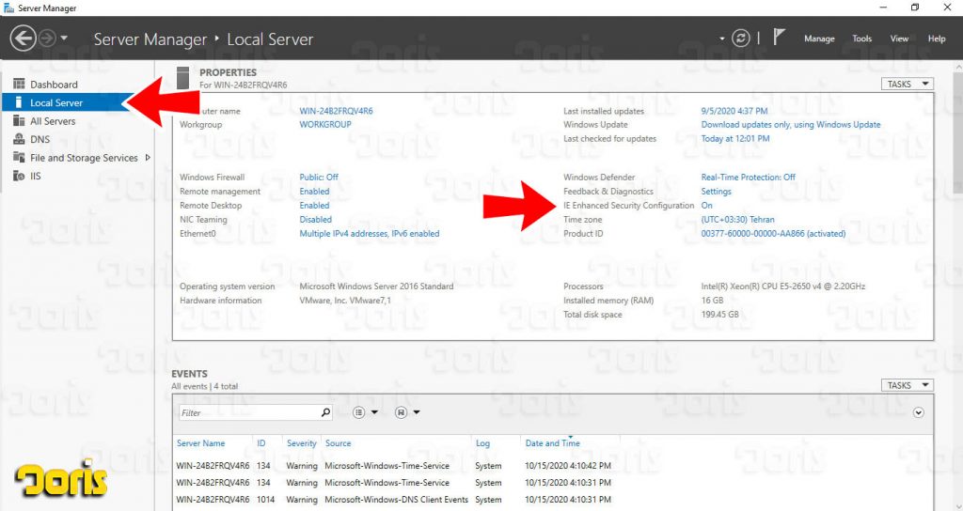Select the 4:10:42 PM Time-Service event row
The height and width of the screenshot is (511, 963).
coord(551,466)
